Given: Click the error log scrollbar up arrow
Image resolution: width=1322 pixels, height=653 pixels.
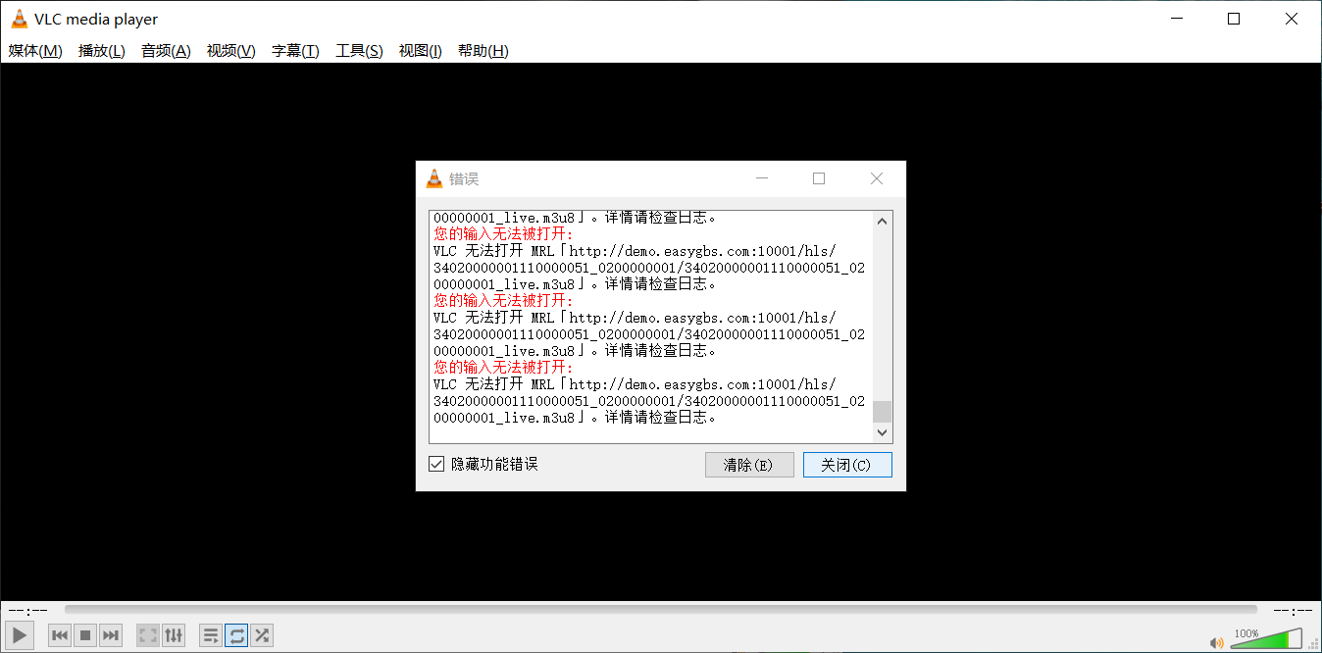Looking at the screenshot, I should point(882,221).
